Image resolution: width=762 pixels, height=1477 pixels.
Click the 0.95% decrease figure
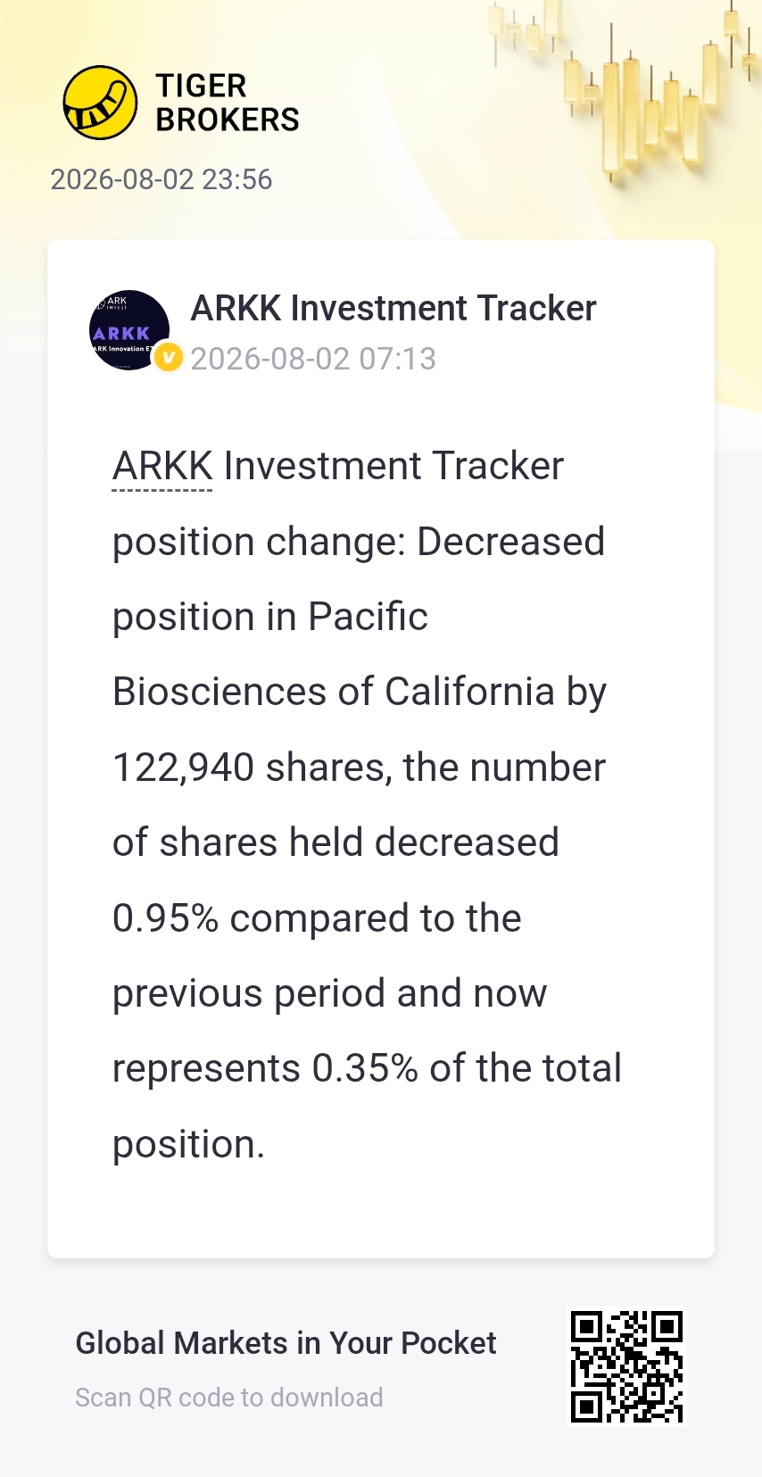coord(166,918)
